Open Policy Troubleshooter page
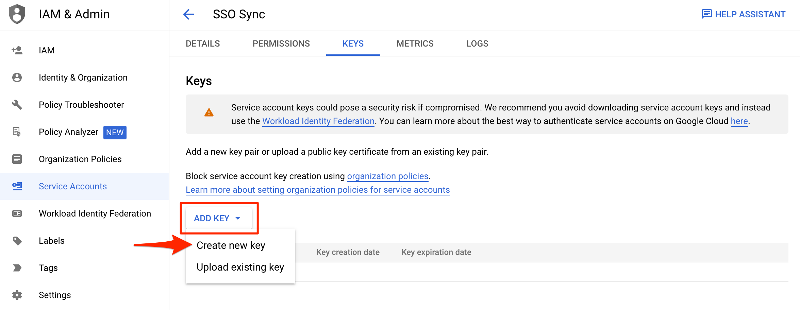Screen dimensions: 800x310 (x=84, y=105)
